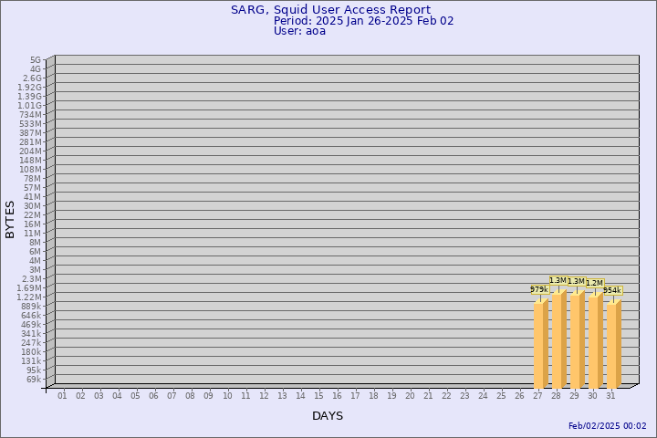Click the orange bar for day 30
Screen dimensions: 657x438
tap(595, 341)
